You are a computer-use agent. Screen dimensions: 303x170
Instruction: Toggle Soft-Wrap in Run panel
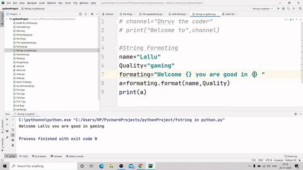pos(13,130)
